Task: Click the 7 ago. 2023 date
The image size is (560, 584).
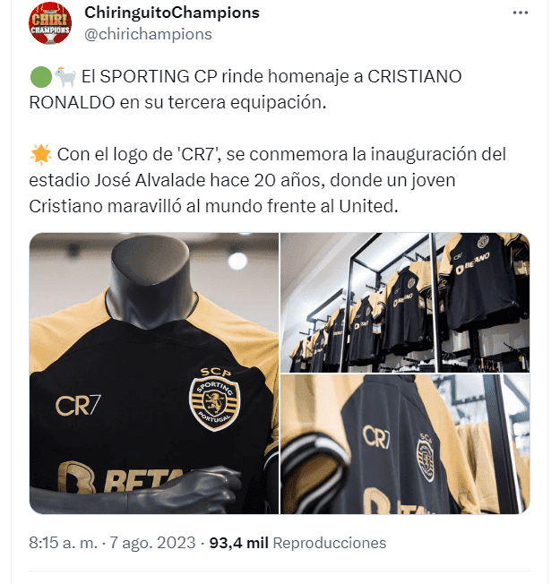Action: click(x=152, y=543)
